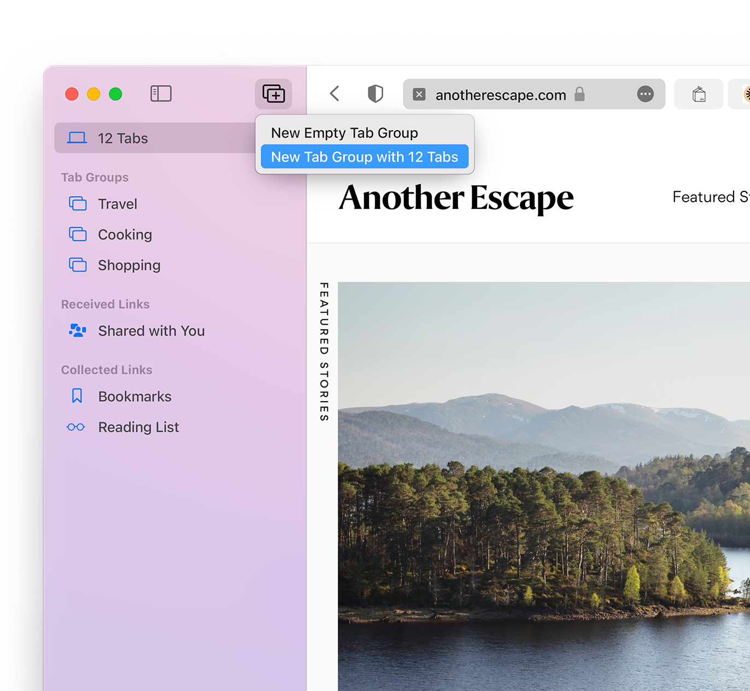Show Bookmarks in the sidebar

(134, 396)
